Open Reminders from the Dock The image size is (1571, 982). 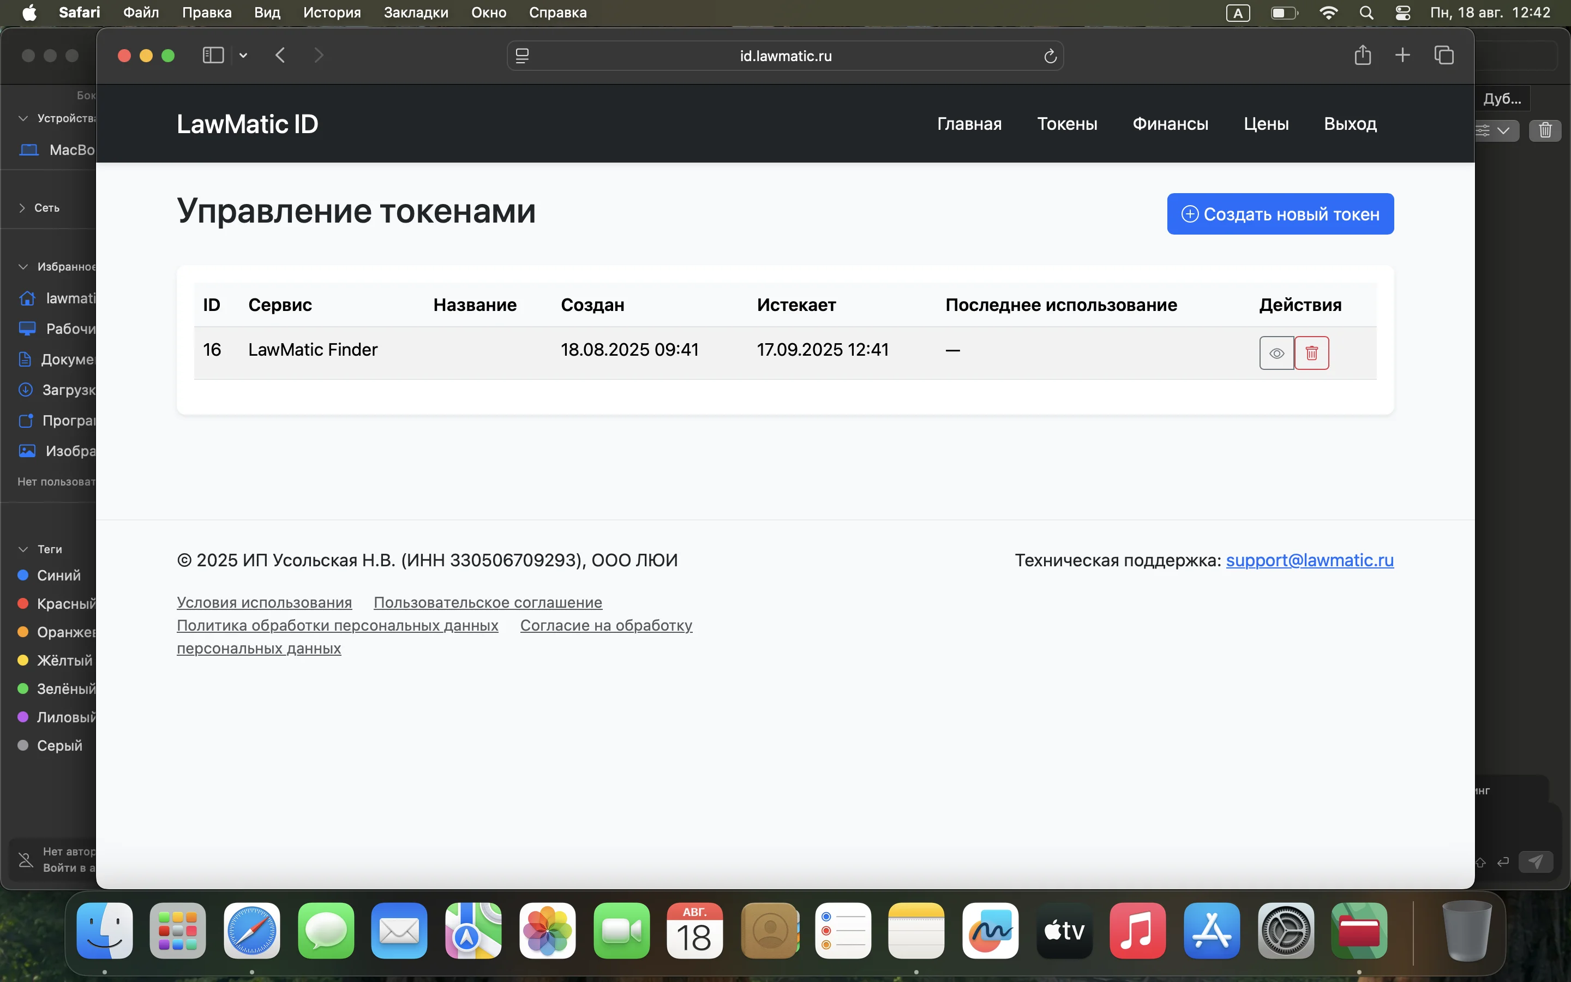(x=843, y=931)
